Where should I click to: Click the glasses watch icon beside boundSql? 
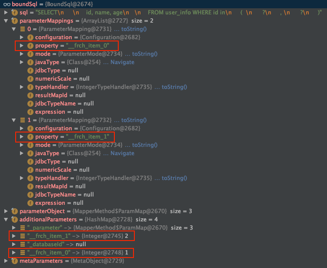pyautogui.click(x=7, y=4)
